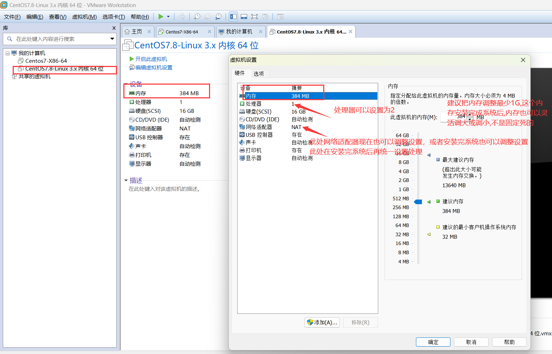Click USB 控制器 icon in VM summary list
Image resolution: width=552 pixels, height=354 pixels.
coord(132,138)
